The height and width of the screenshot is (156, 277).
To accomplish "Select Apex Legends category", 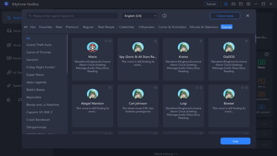I will pos(36,82).
